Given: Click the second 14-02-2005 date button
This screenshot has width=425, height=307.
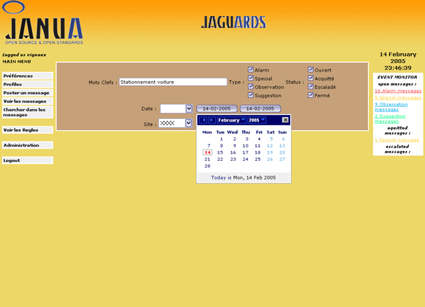Looking at the screenshot, I should point(260,108).
